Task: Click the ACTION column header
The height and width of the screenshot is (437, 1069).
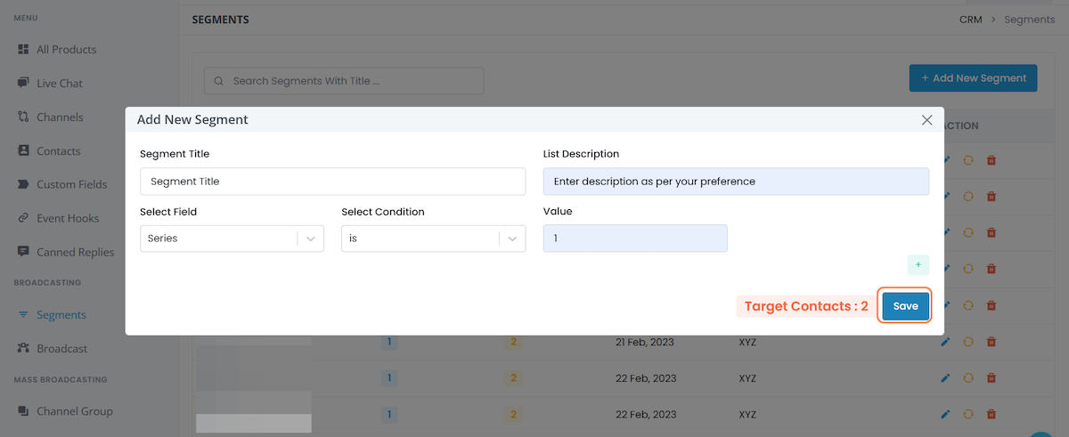Action: (960, 126)
